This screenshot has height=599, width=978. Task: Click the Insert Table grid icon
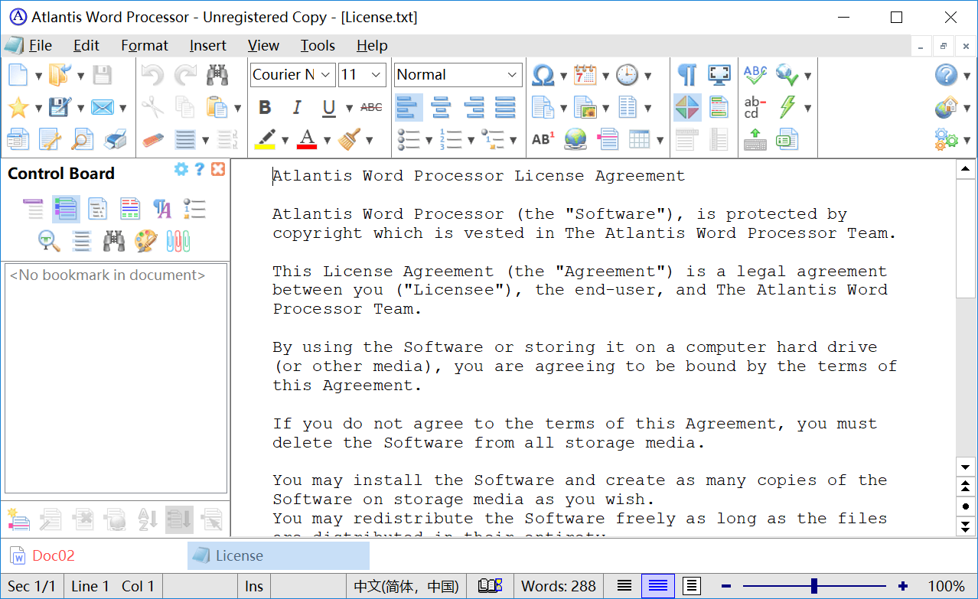[639, 139]
